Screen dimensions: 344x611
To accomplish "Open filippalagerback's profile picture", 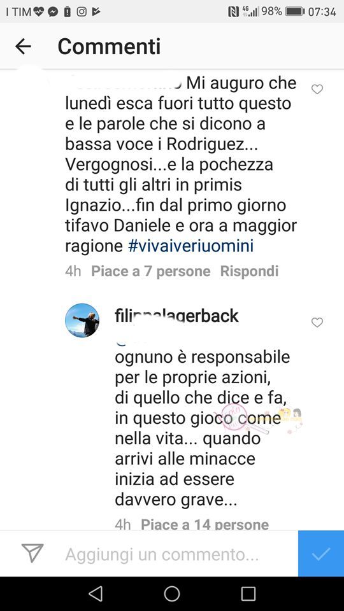I will tap(82, 320).
